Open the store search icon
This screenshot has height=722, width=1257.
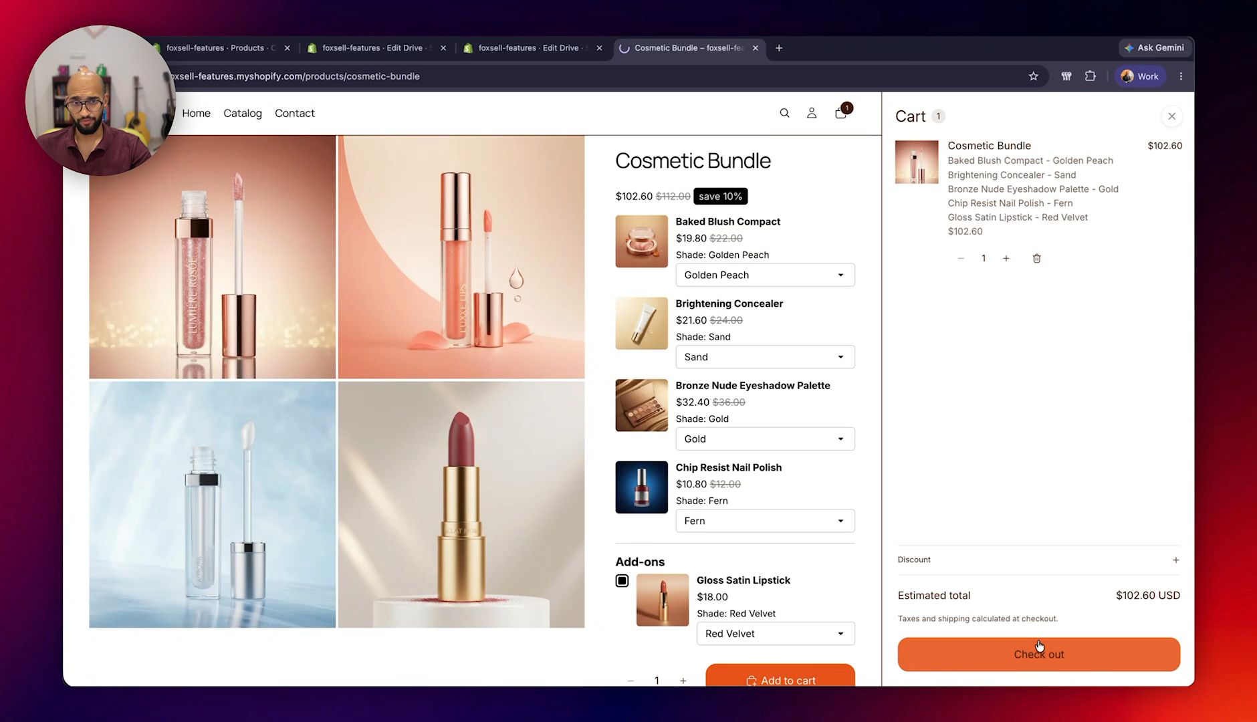click(784, 113)
